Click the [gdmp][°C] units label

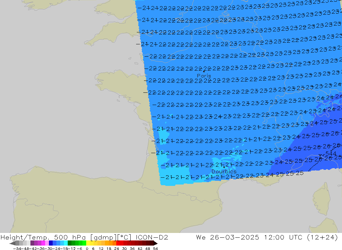tap(110, 237)
